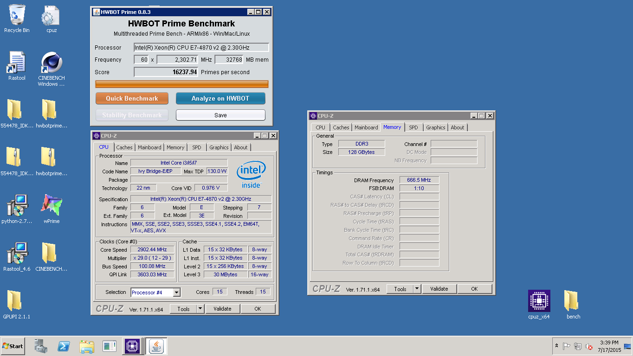Viewport: 633px width, 356px height.
Task: Click the memory Size value 128 GBytes
Action: tap(362, 152)
